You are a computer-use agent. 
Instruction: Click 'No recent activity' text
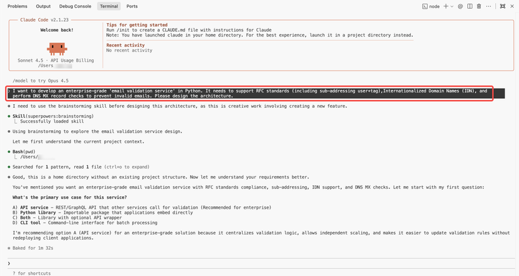[x=130, y=50]
